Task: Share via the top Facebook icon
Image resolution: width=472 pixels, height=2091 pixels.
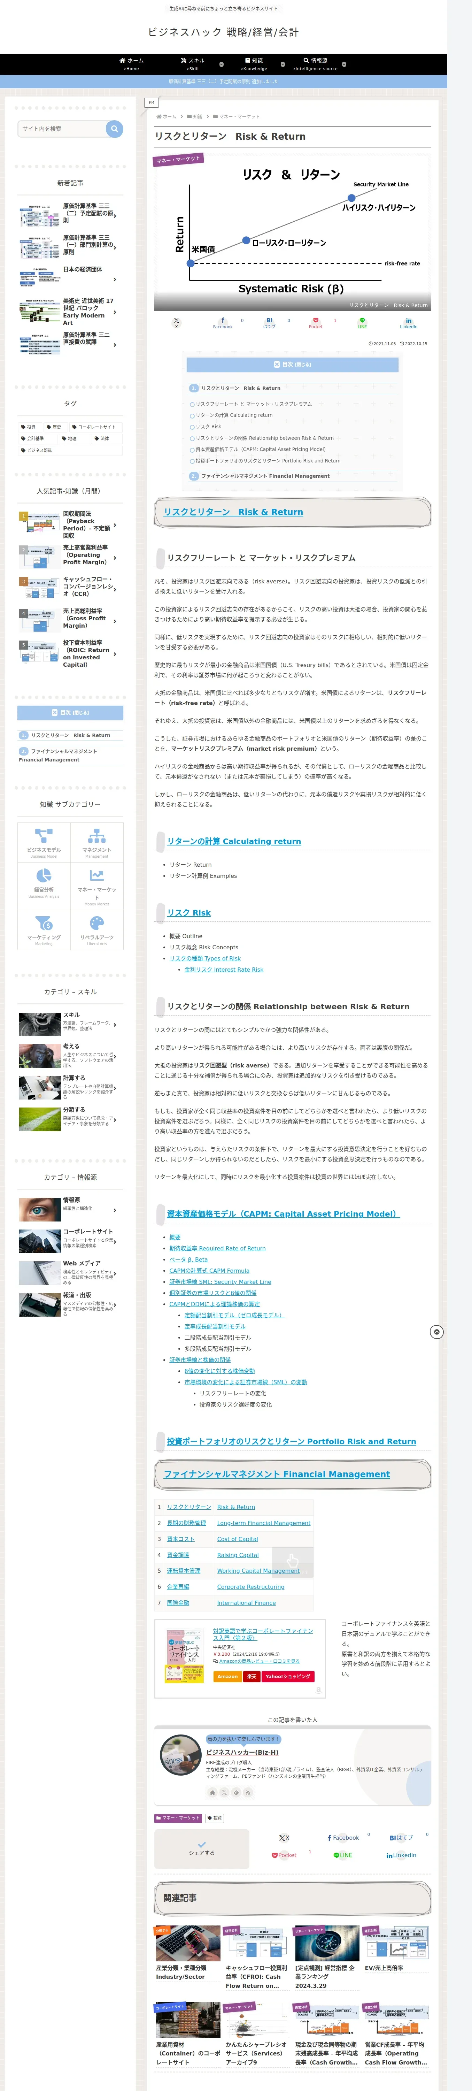Action: point(223,322)
